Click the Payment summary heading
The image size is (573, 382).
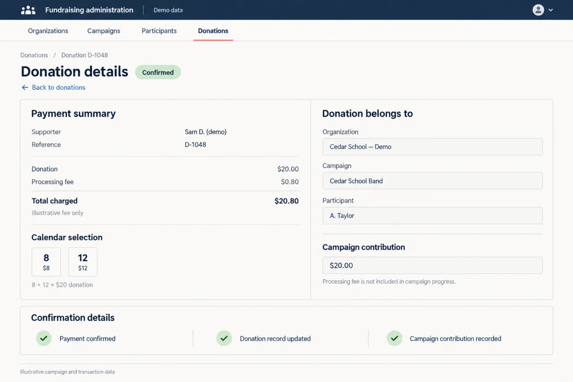pos(73,114)
